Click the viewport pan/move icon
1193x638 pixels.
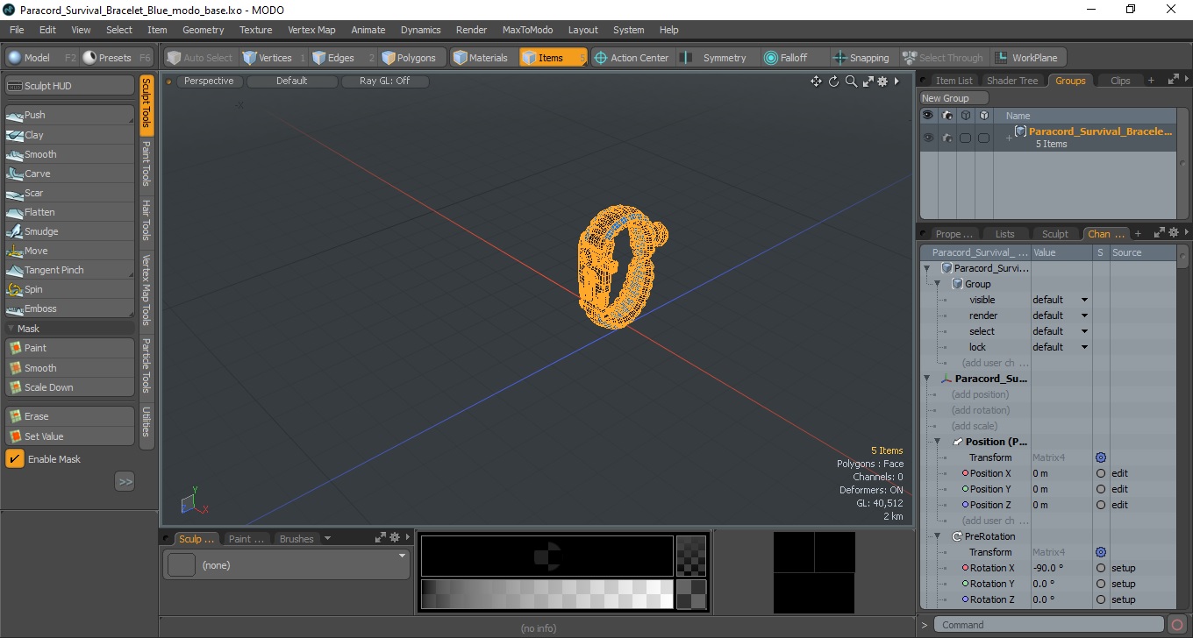coord(816,82)
